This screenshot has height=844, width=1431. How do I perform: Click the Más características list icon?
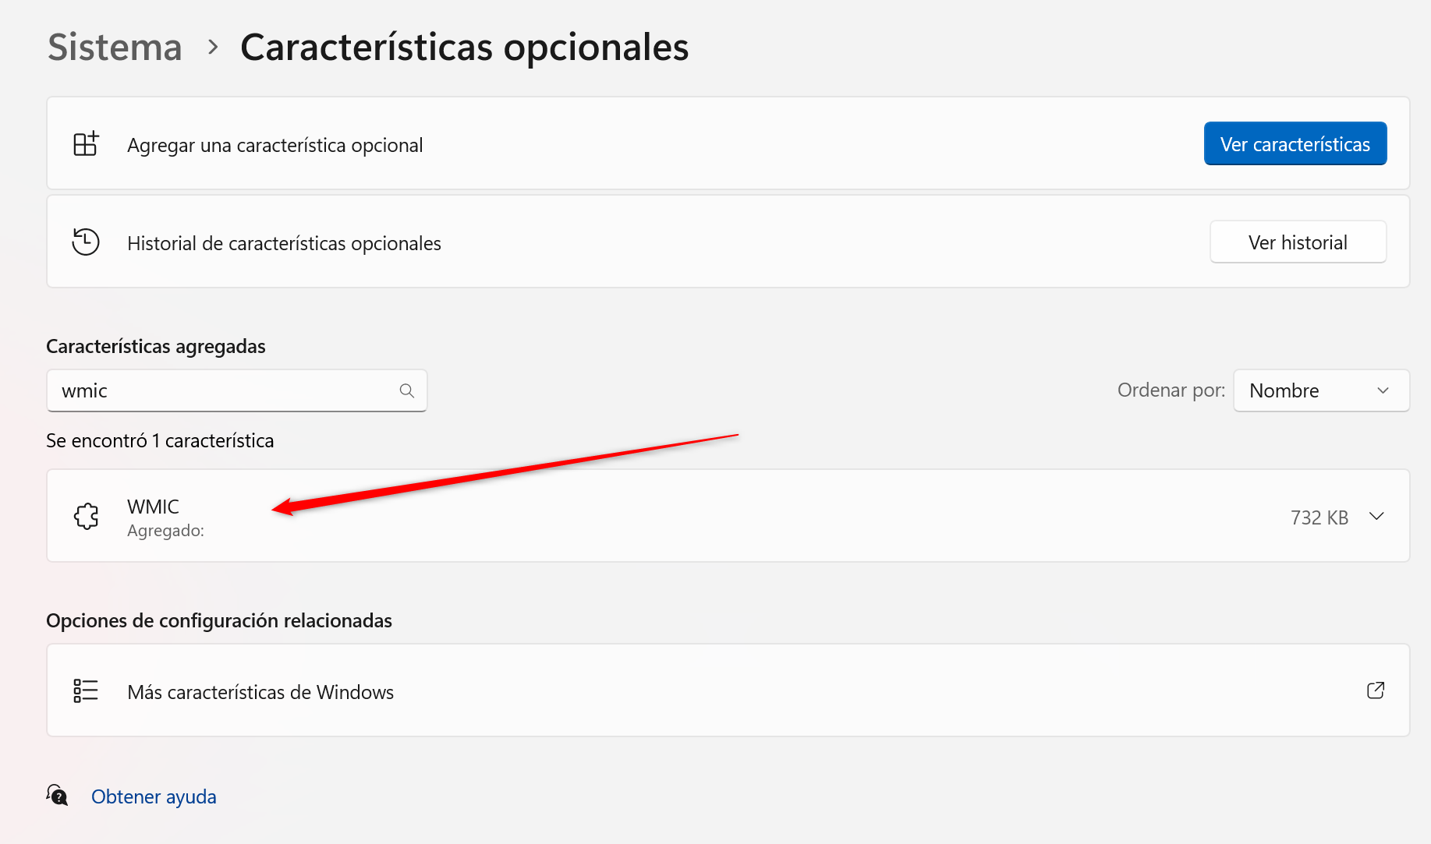[x=86, y=690]
